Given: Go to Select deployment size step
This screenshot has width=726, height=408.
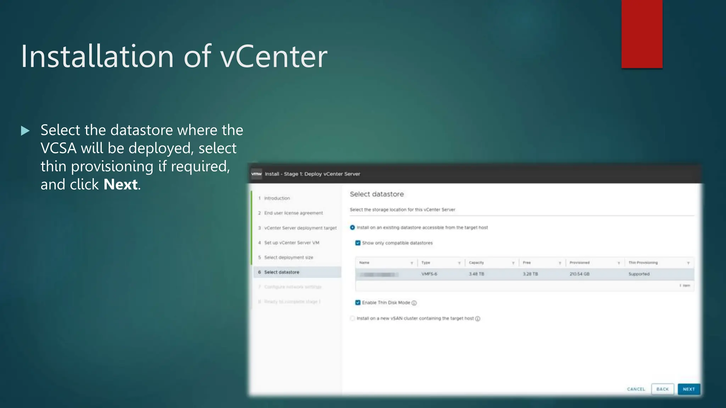Looking at the screenshot, I should [285, 257].
